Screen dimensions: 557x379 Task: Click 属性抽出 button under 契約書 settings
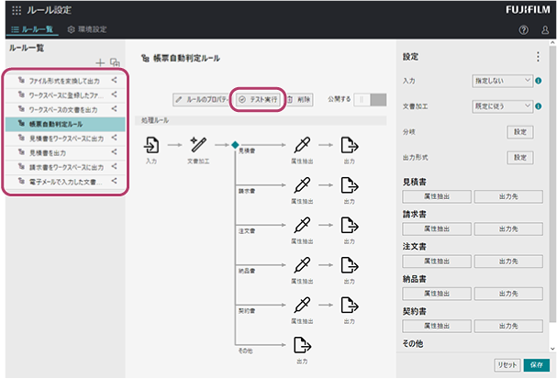(437, 326)
